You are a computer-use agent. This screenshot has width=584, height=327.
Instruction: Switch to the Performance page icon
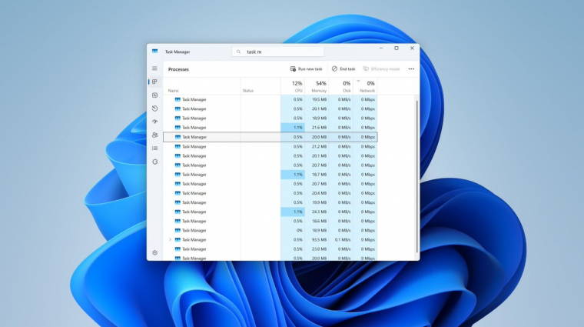154,95
